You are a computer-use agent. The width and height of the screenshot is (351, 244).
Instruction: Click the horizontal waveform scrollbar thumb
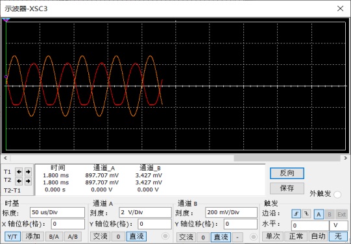coord(287,158)
